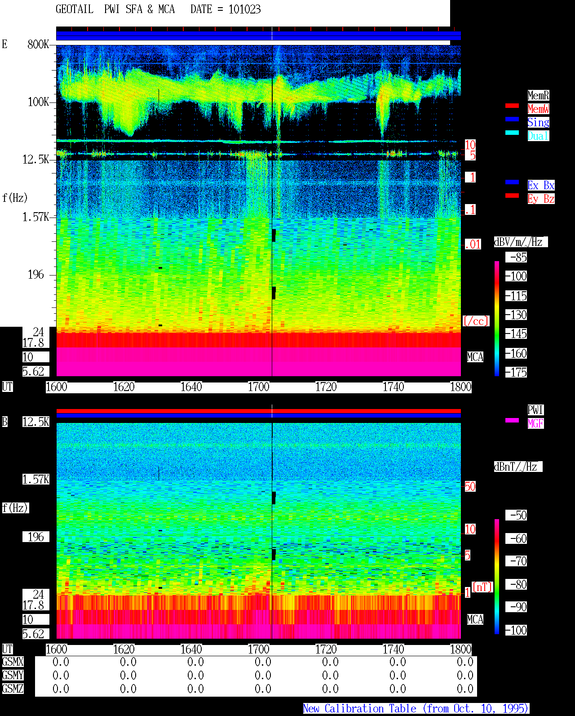575x716 pixels.
Task: Click the MemR legend label
Action: (538, 95)
